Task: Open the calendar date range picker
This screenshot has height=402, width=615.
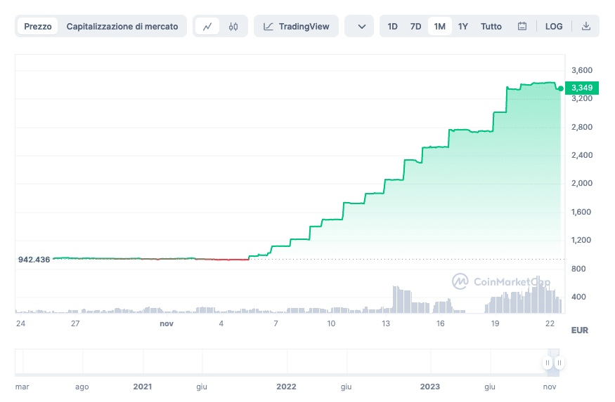Action: (x=522, y=27)
